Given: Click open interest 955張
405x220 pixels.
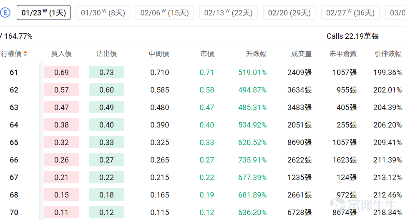Looking at the screenshot, I should click(x=347, y=90).
